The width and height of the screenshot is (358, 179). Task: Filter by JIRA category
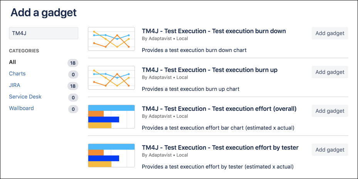[x=15, y=85]
